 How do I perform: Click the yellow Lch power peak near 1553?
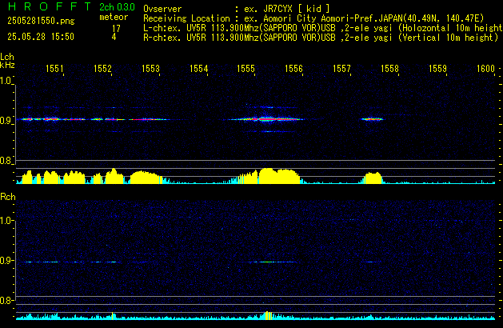(146, 178)
